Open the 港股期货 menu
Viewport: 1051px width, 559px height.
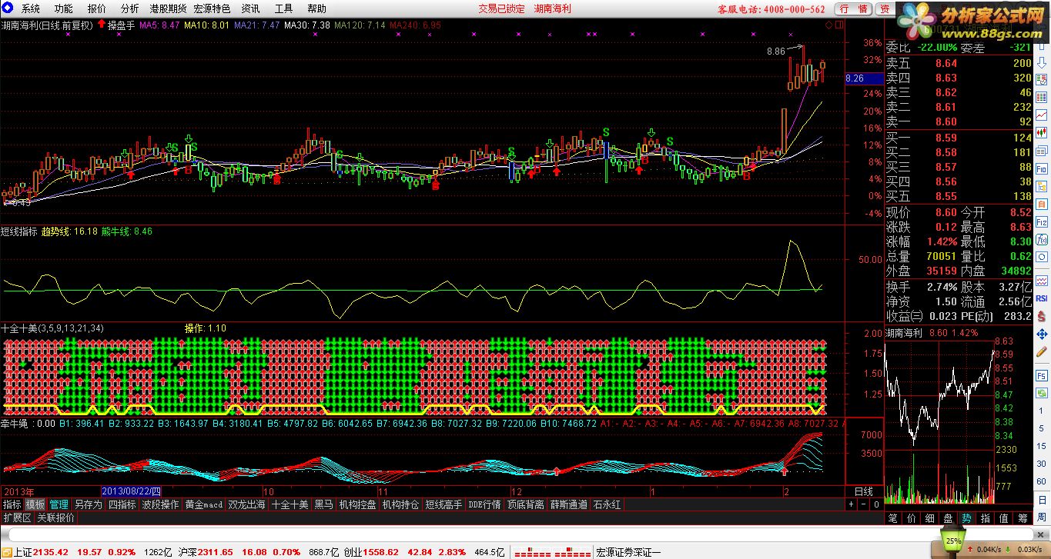pyautogui.click(x=168, y=8)
